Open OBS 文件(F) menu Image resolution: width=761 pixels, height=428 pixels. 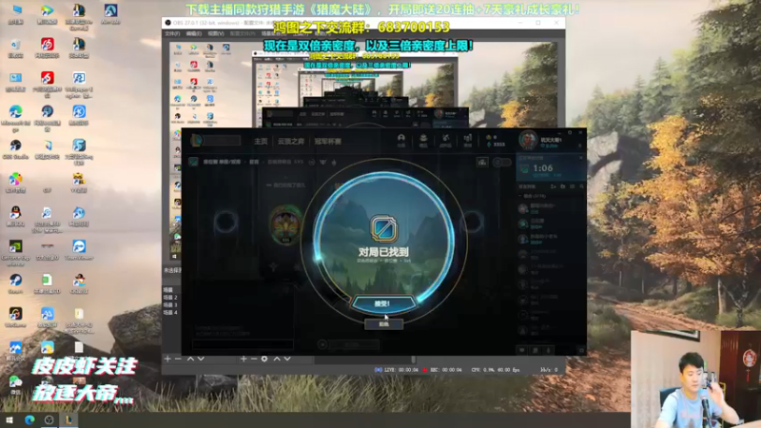[x=172, y=33]
